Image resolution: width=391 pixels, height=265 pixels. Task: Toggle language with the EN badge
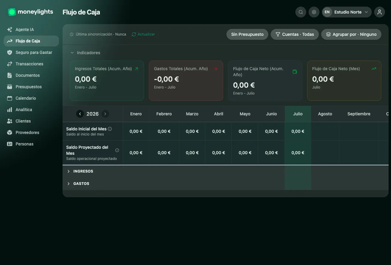327,12
